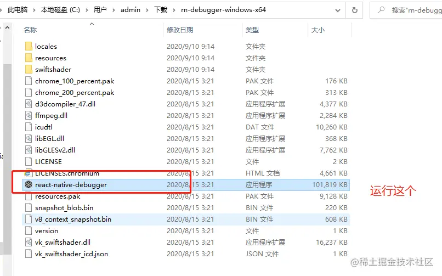Screen dimensions: 442x276
Task: Expand the chevron after 此电脑 breadcrumb
Action: click(x=34, y=10)
